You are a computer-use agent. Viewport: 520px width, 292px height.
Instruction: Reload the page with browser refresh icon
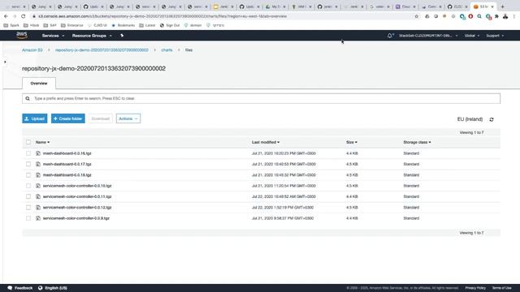(x=24, y=16)
